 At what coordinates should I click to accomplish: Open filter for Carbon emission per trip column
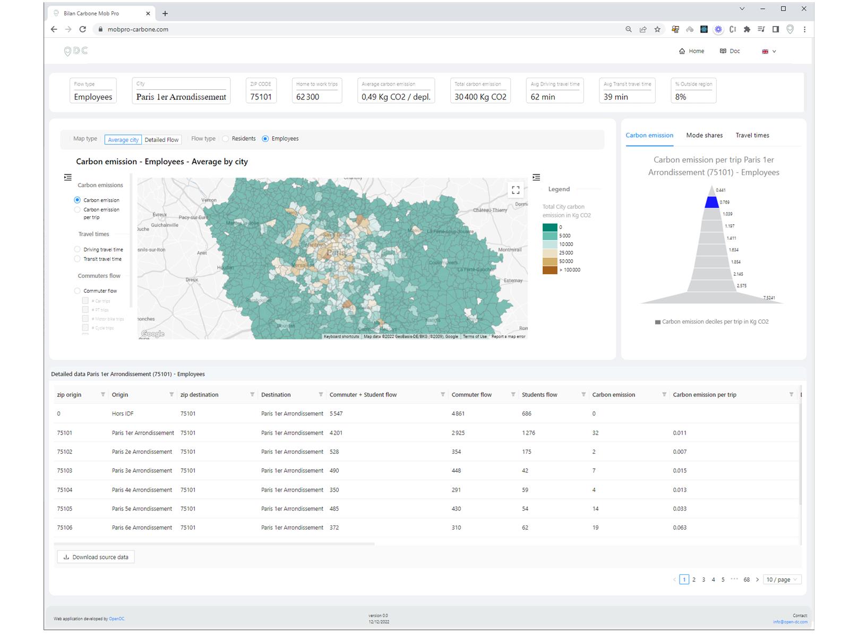pyautogui.click(x=791, y=394)
